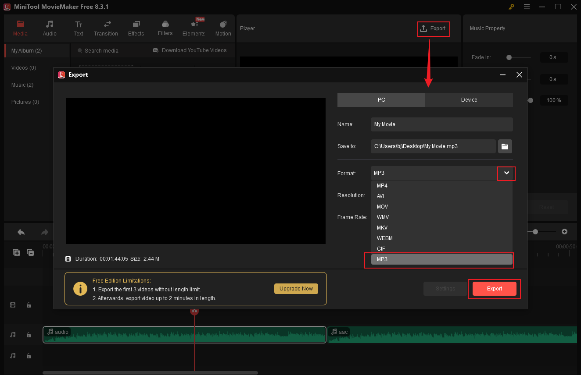The image size is (581, 375).
Task: Expand the Format dropdown arrow
Action: (x=506, y=173)
